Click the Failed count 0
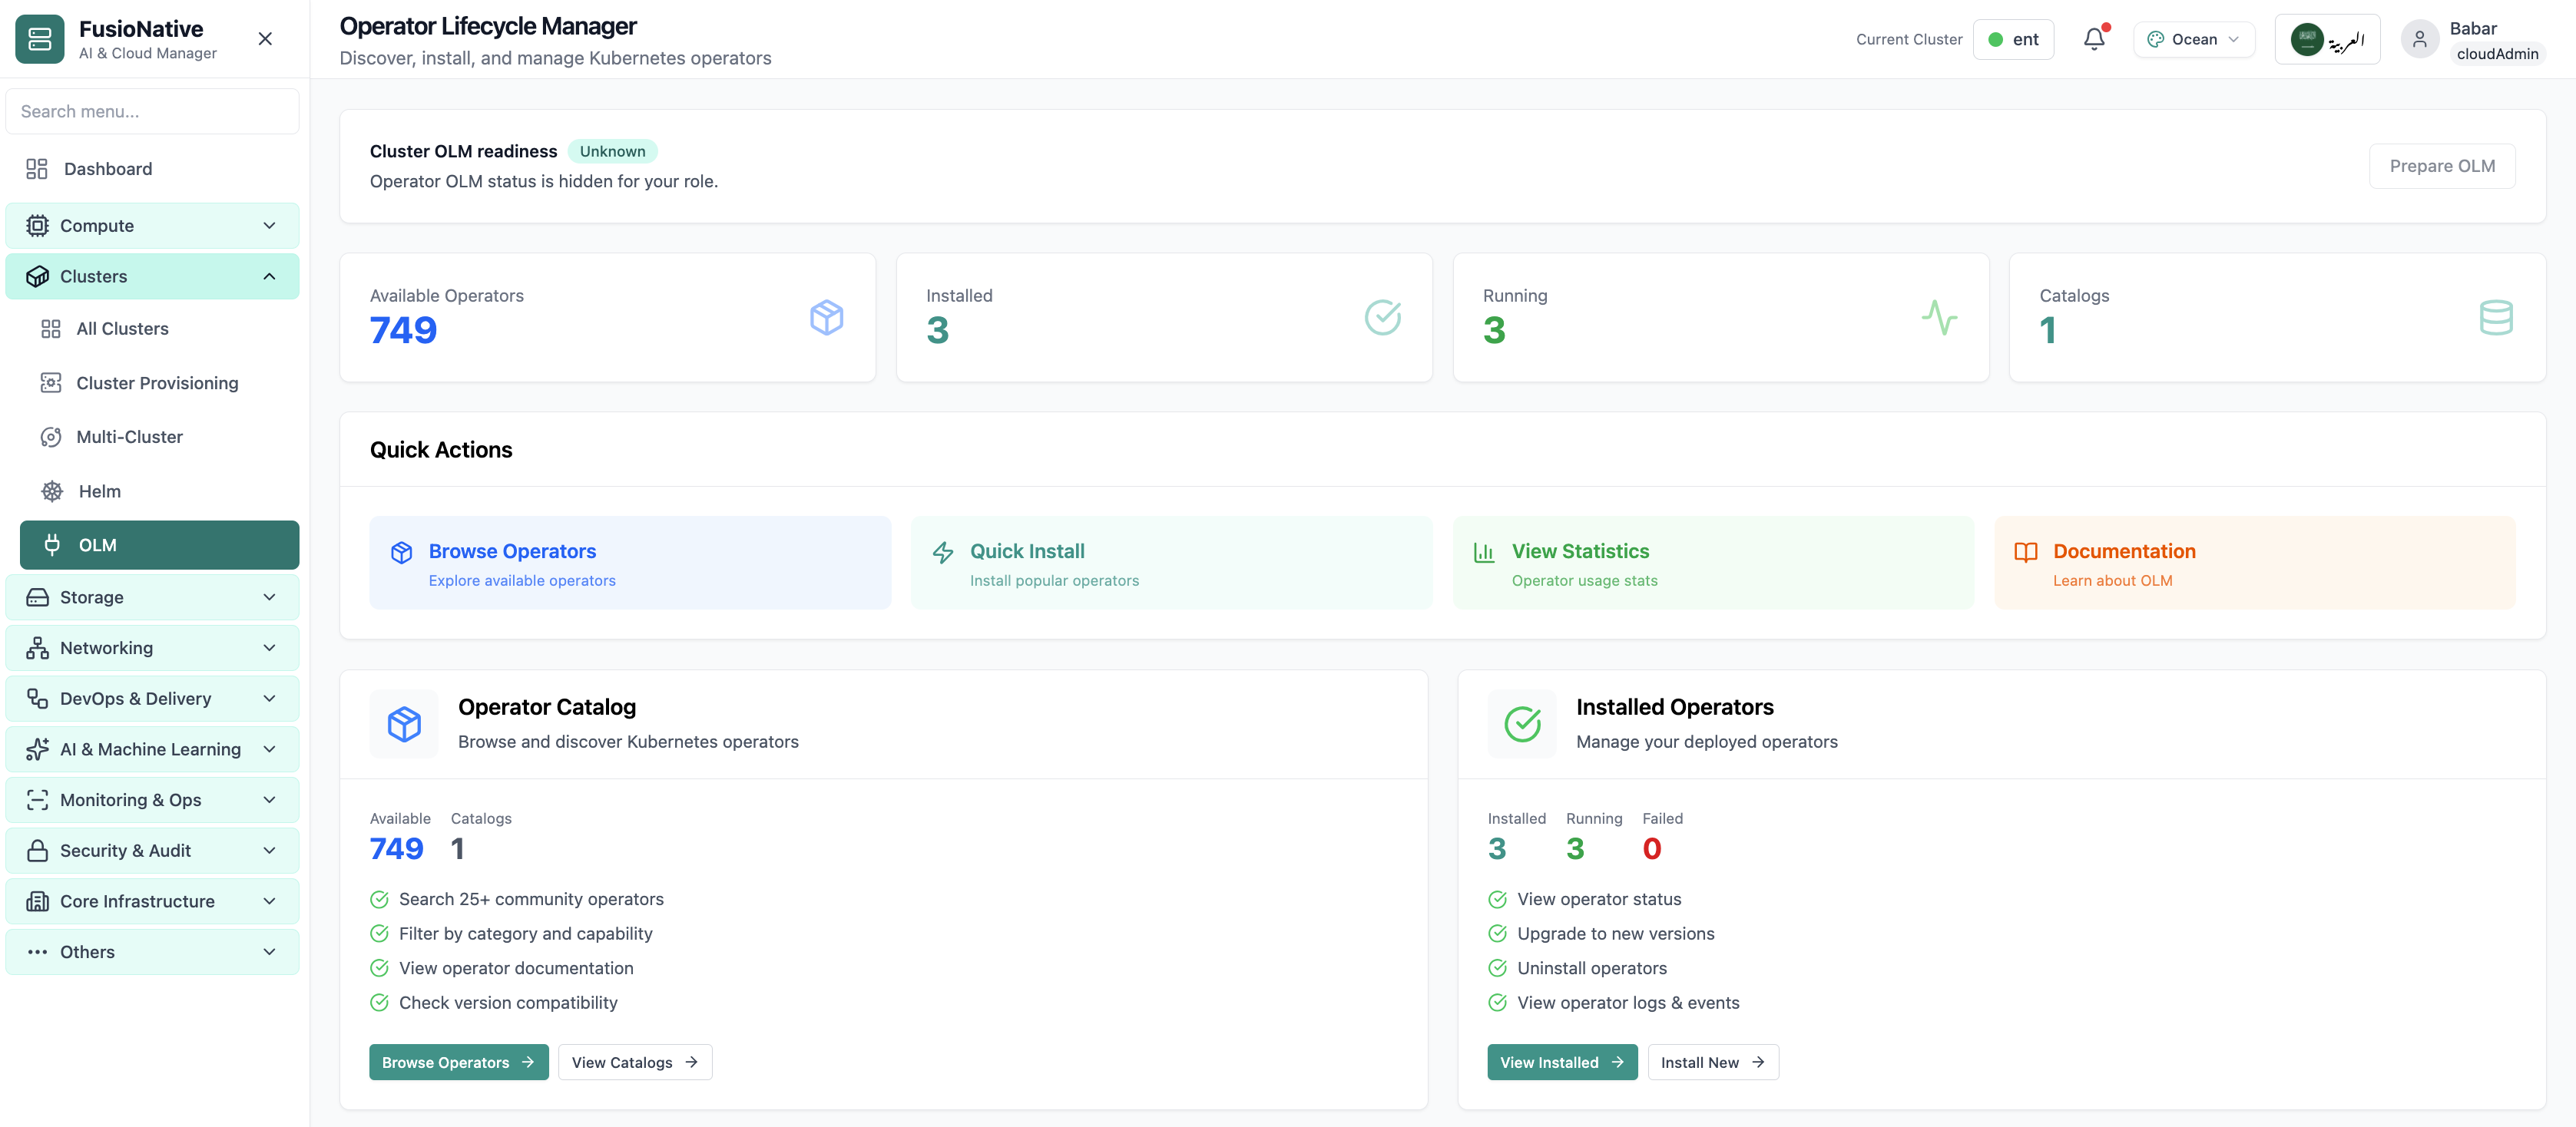Viewport: 2576px width, 1127px height. (x=1652, y=849)
